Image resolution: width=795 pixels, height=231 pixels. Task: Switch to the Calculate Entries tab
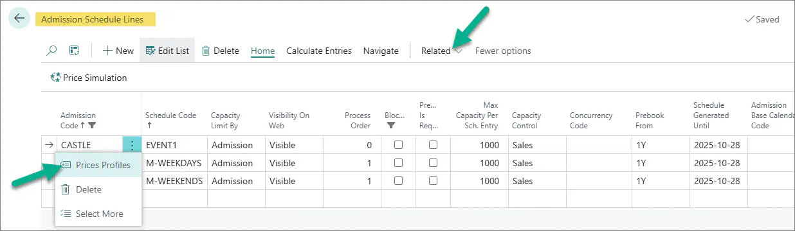(319, 51)
